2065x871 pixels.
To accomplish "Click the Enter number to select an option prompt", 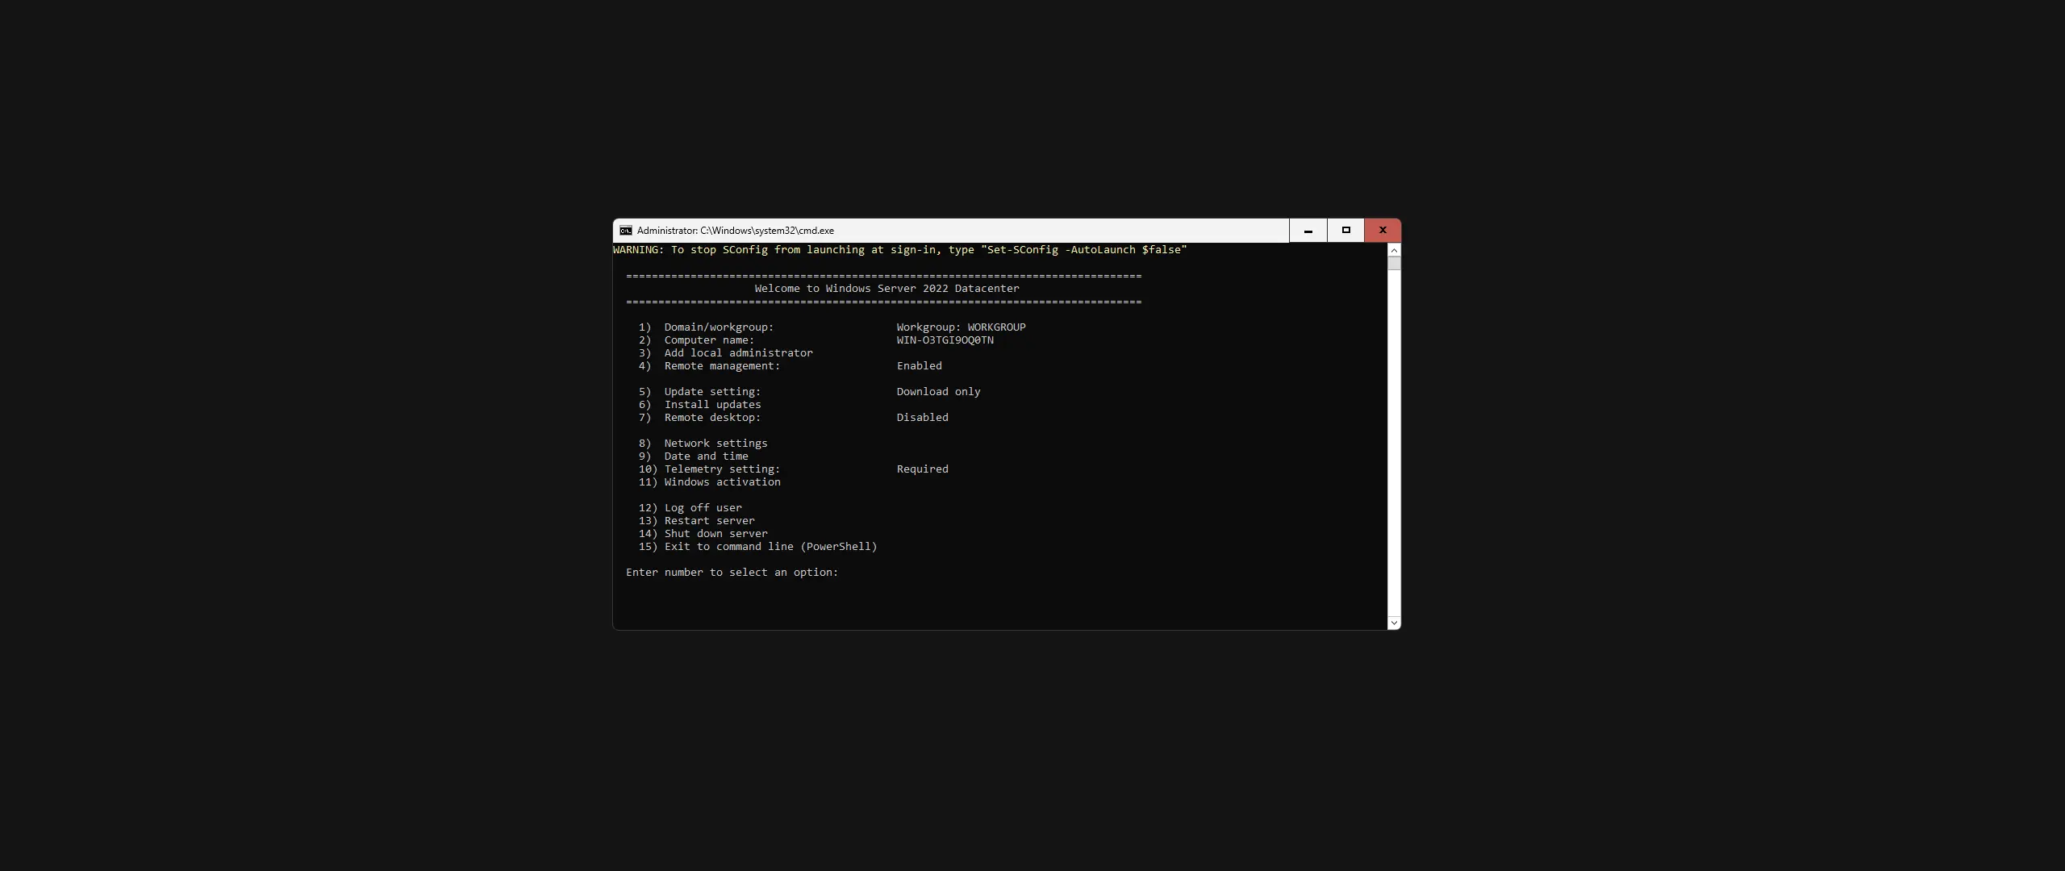I will (x=730, y=572).
